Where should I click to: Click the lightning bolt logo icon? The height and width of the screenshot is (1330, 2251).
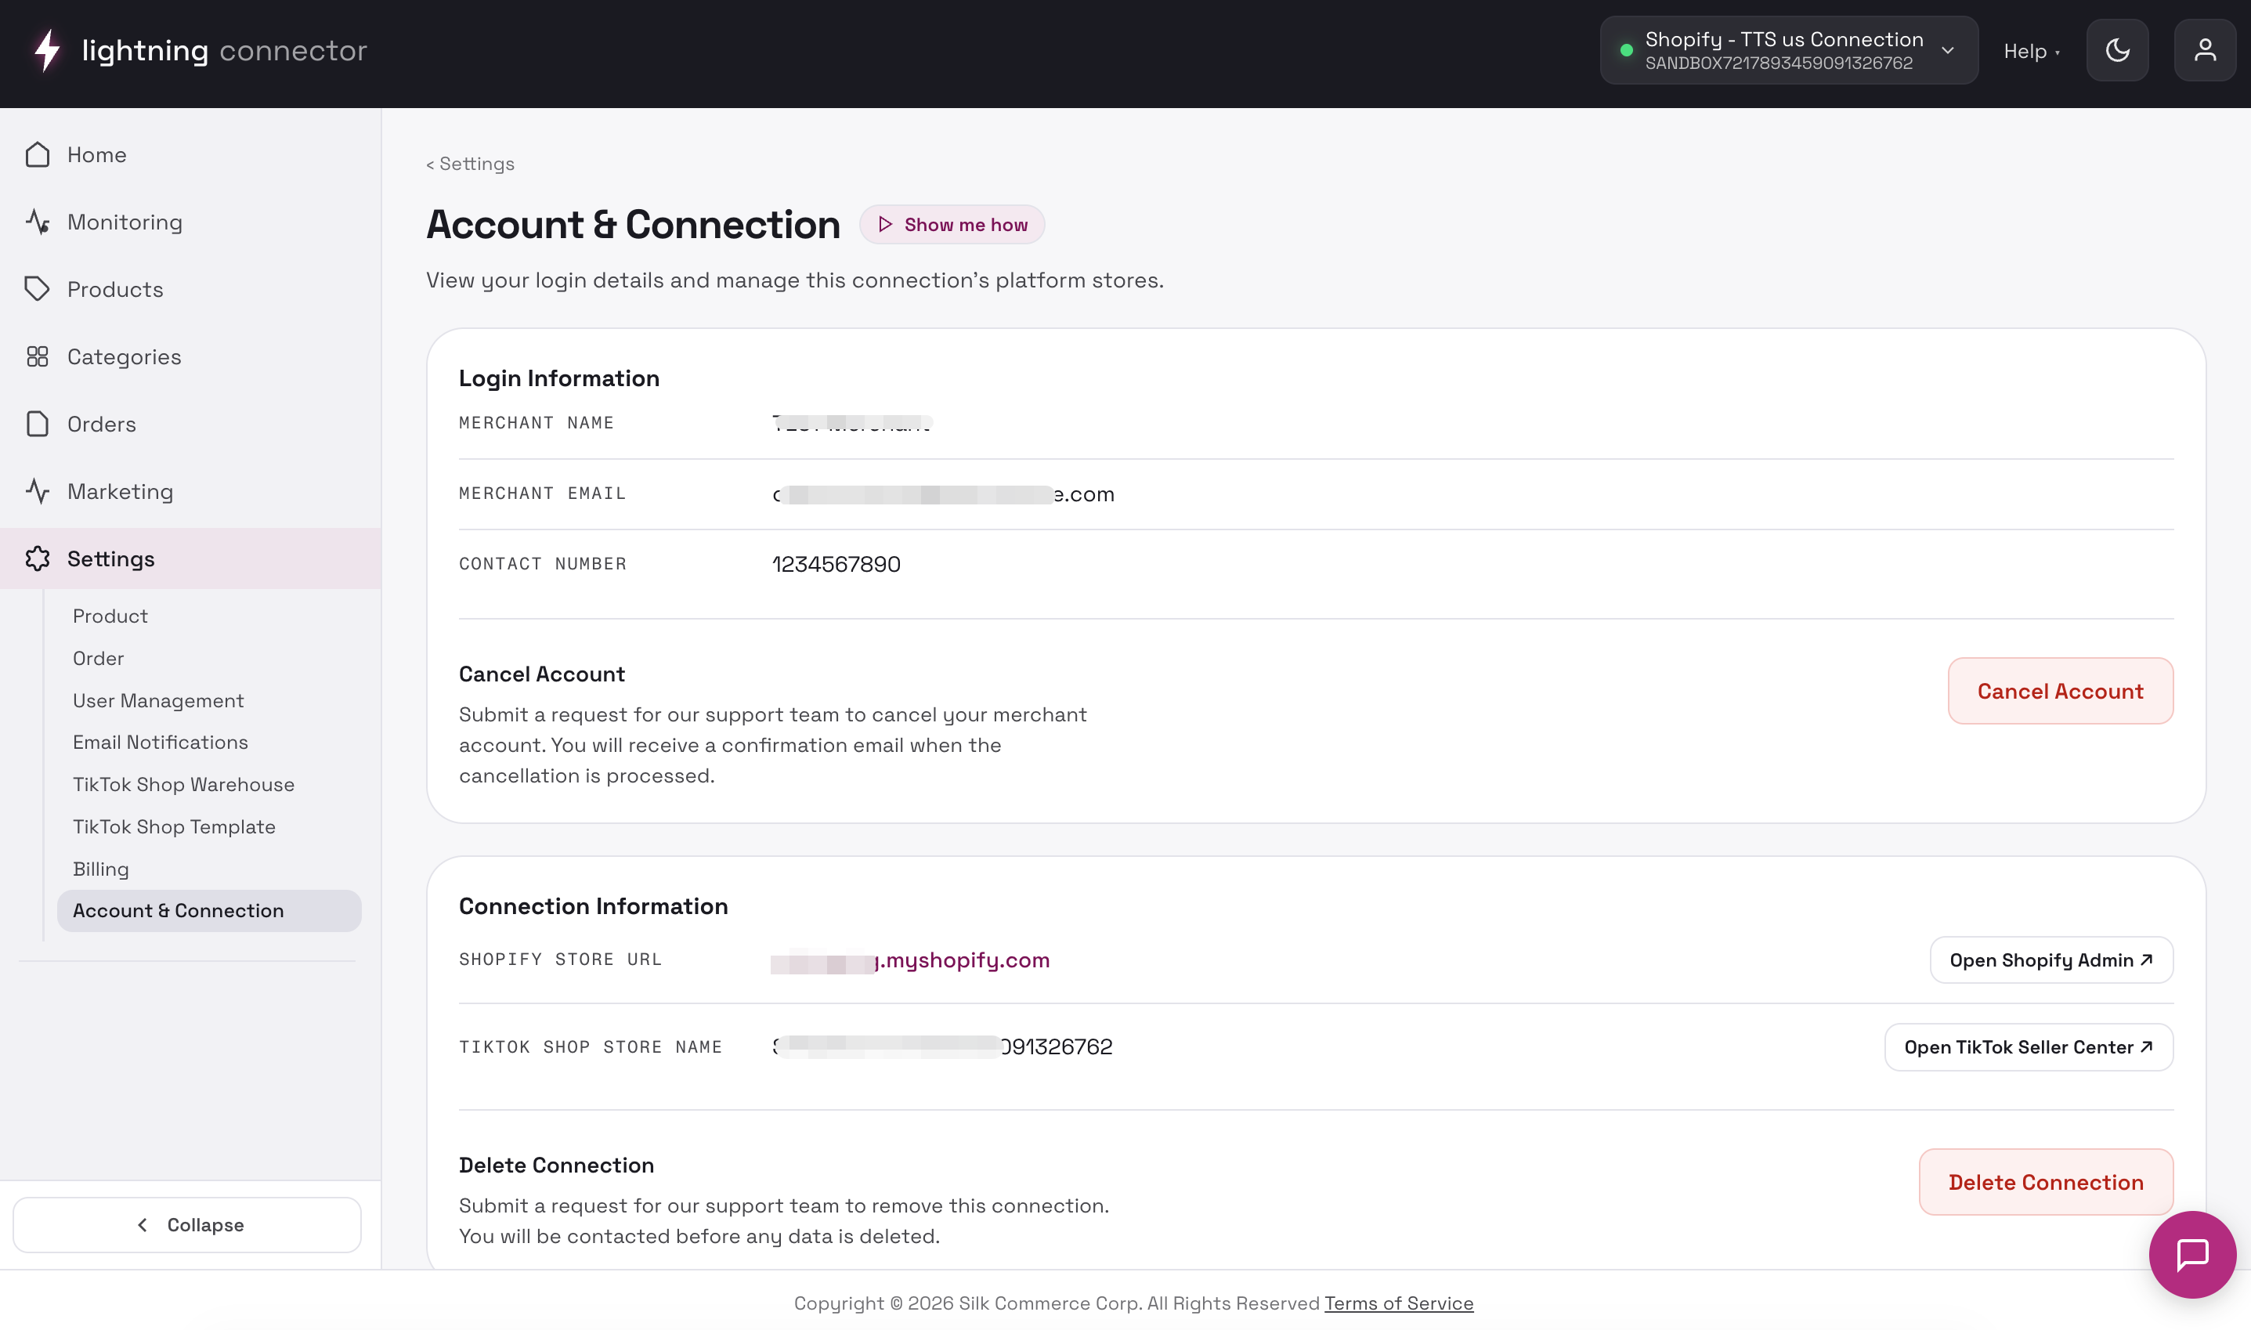tap(46, 50)
